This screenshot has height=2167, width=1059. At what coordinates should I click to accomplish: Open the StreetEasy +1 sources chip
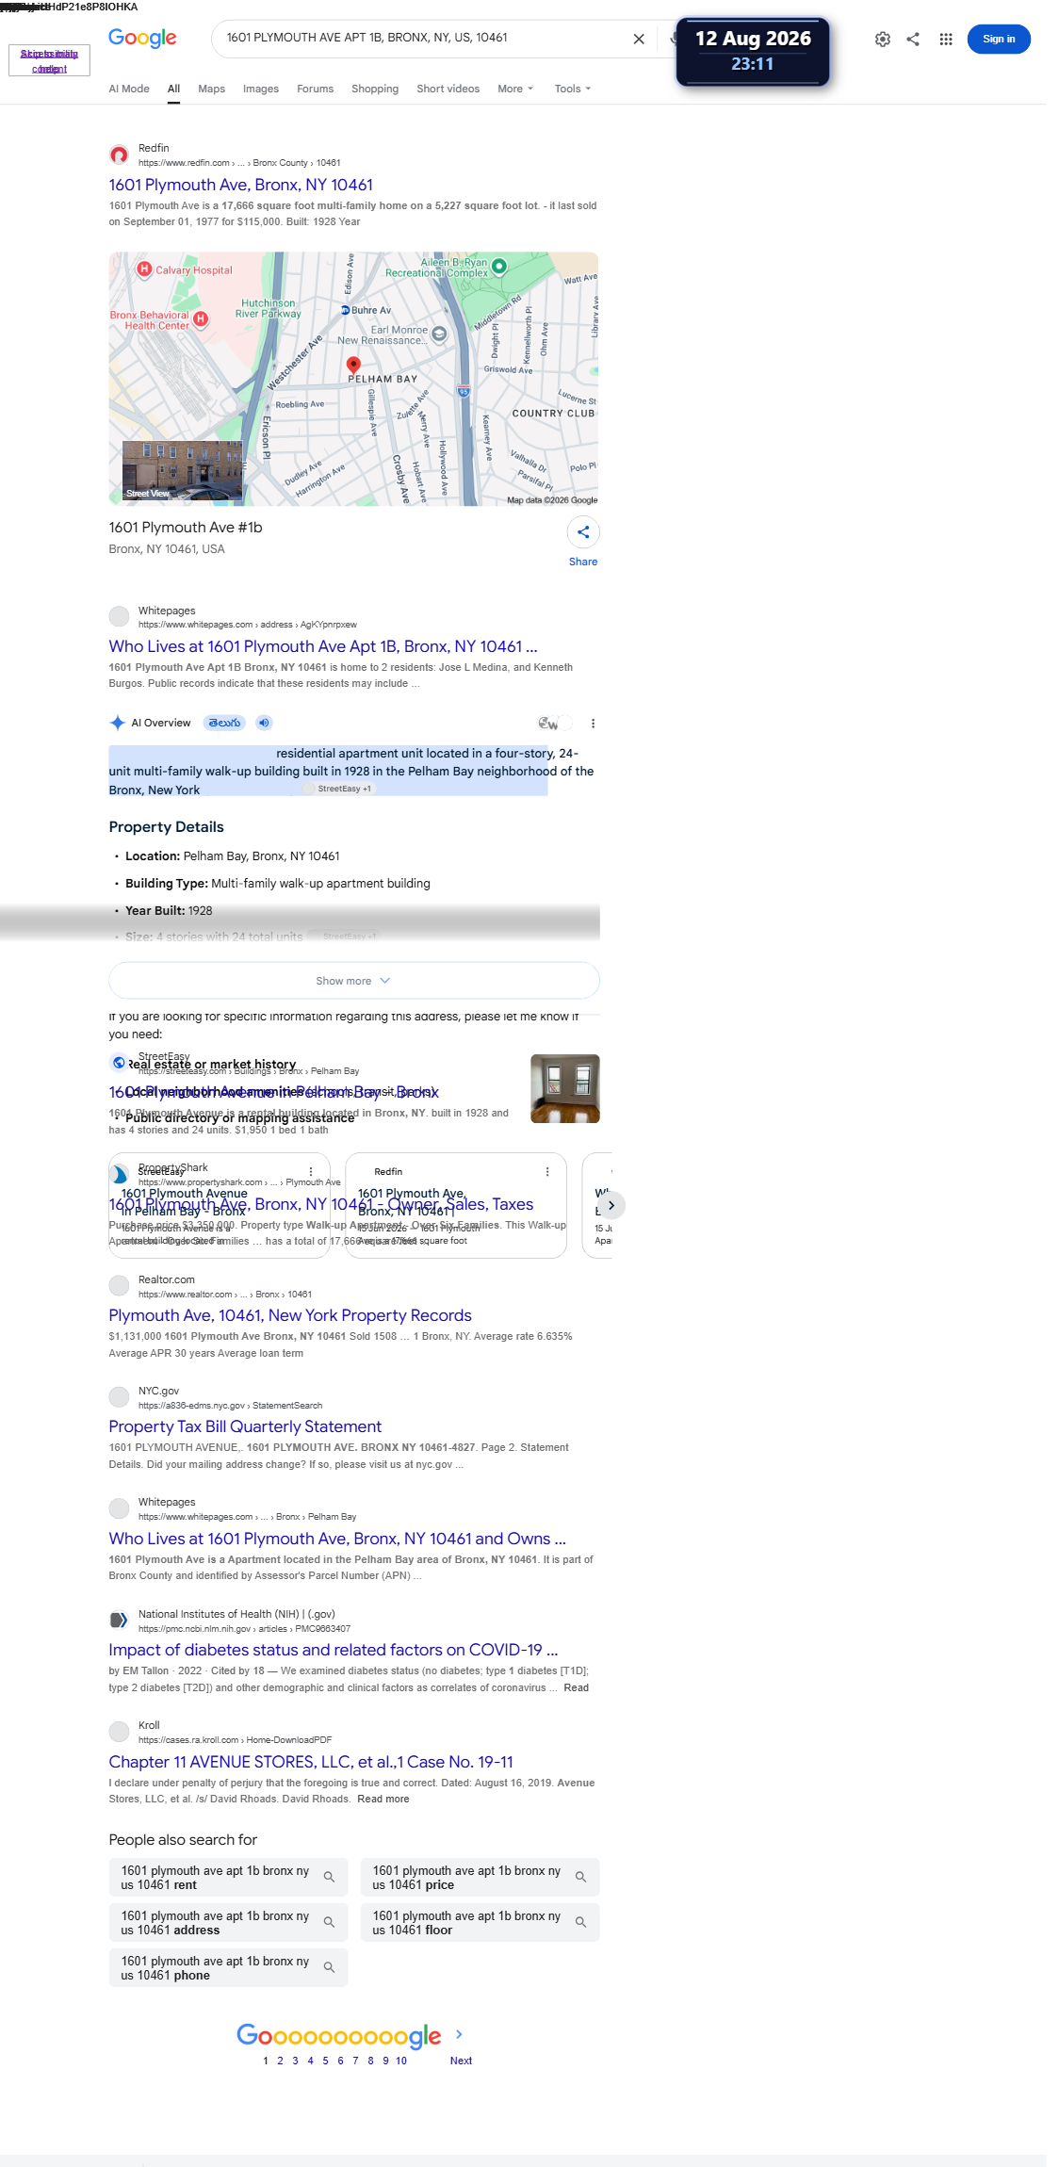pyautogui.click(x=339, y=789)
